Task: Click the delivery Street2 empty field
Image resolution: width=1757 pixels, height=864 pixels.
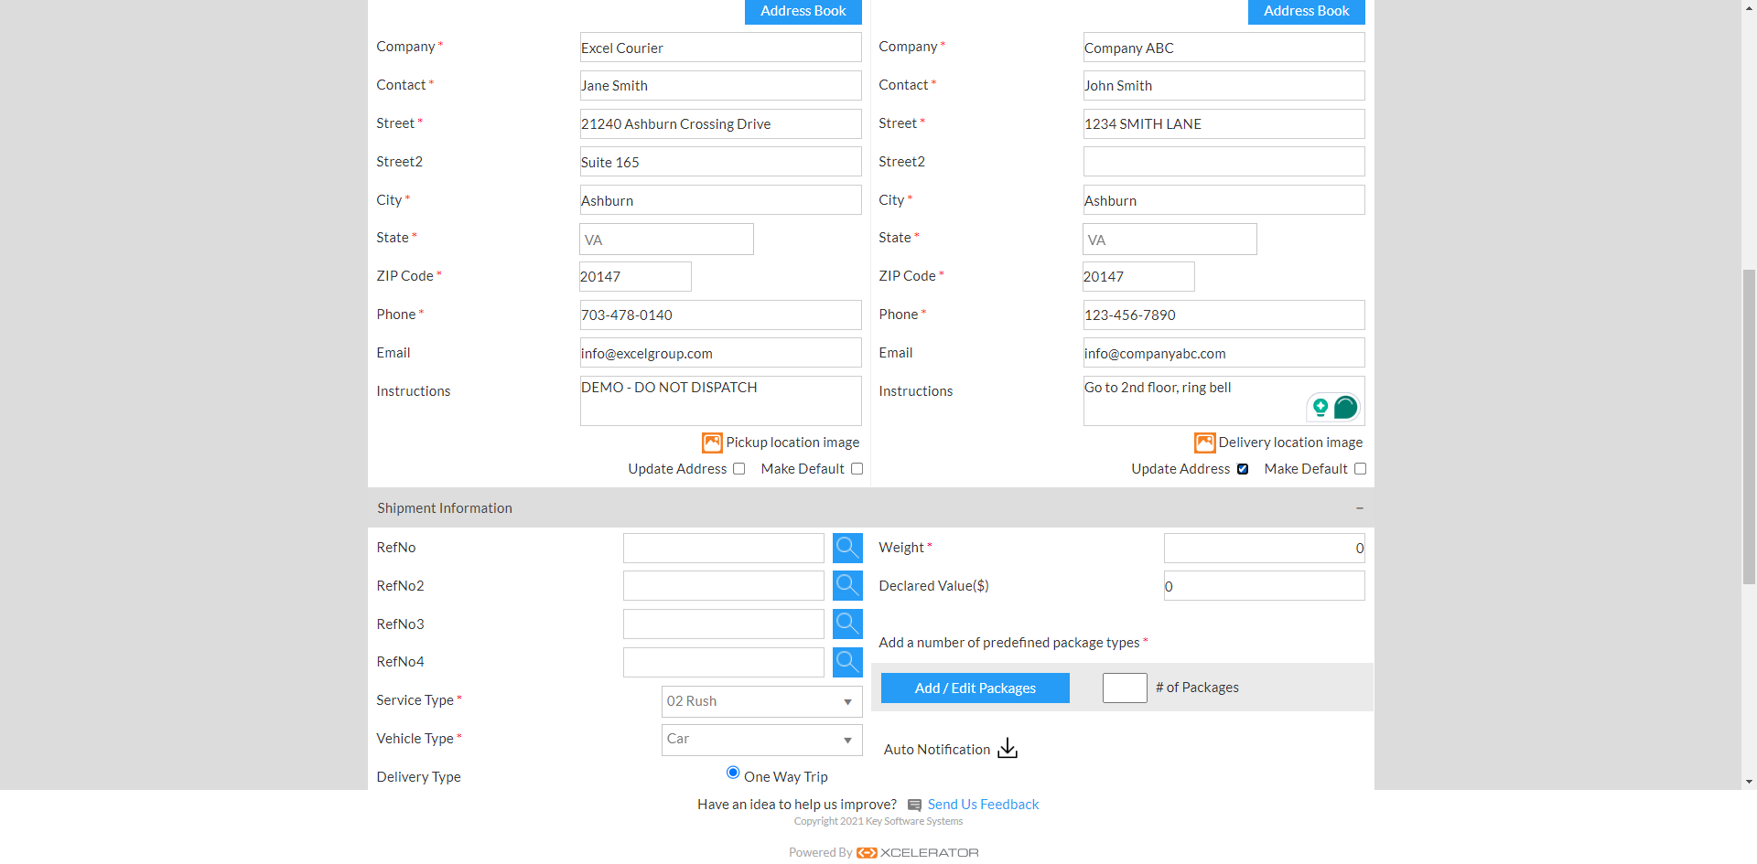Action: tap(1223, 162)
